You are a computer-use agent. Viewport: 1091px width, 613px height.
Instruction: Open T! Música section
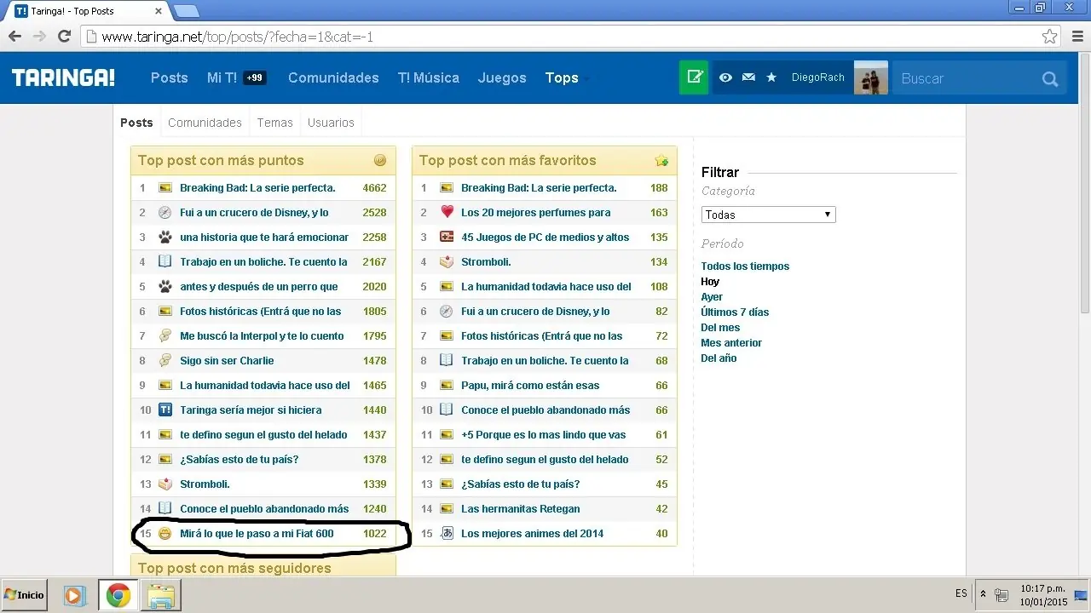tap(428, 77)
